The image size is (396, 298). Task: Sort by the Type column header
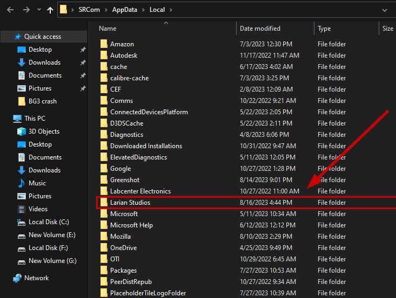click(x=324, y=29)
